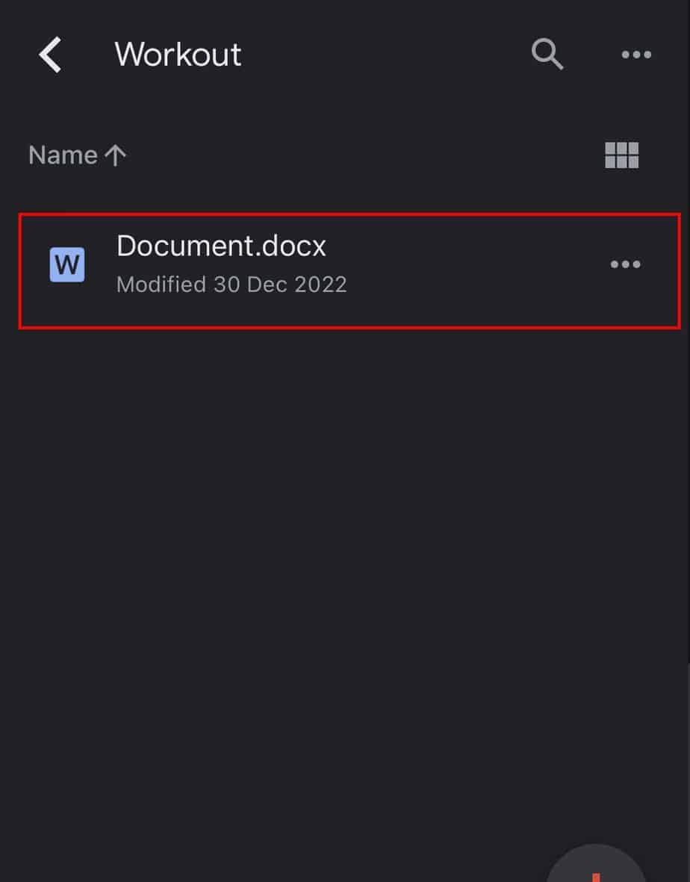Open Document.docx
Viewport: 690px width, 882px height.
point(222,246)
